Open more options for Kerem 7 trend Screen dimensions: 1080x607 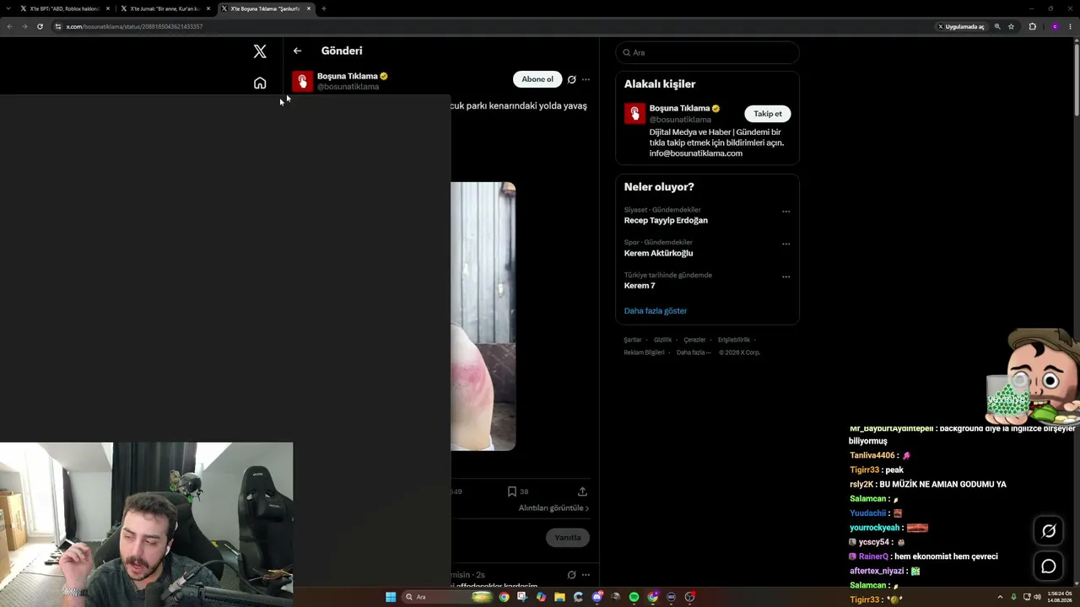pos(786,277)
